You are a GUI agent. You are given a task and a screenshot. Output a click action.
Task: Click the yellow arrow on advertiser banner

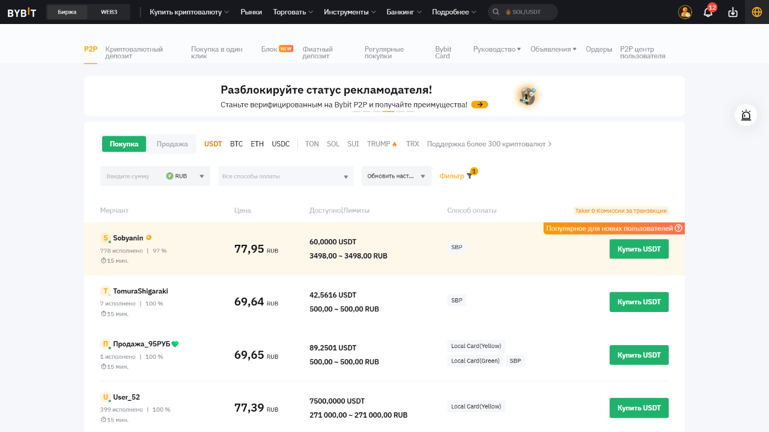(x=479, y=104)
